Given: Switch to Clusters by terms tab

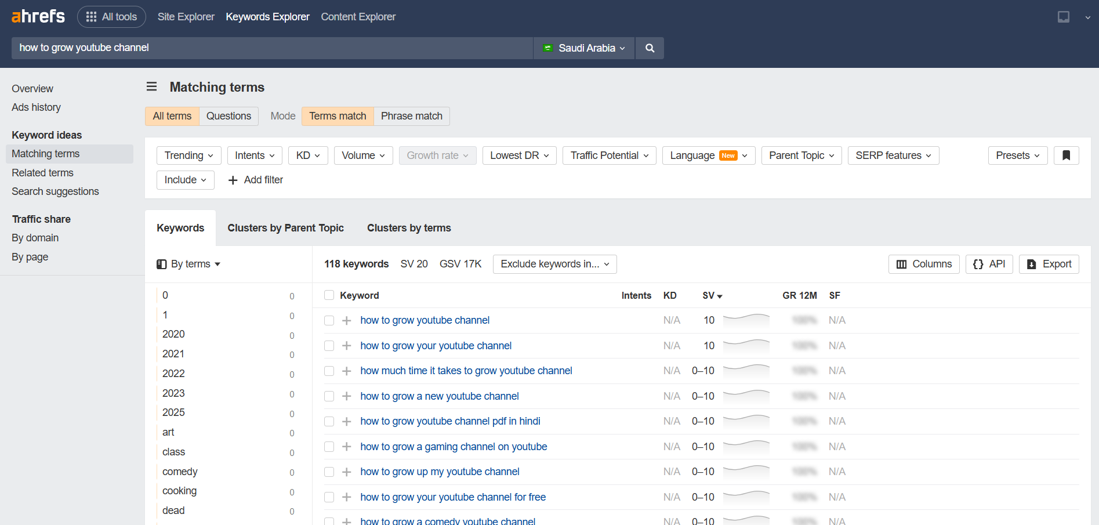Looking at the screenshot, I should click(409, 228).
